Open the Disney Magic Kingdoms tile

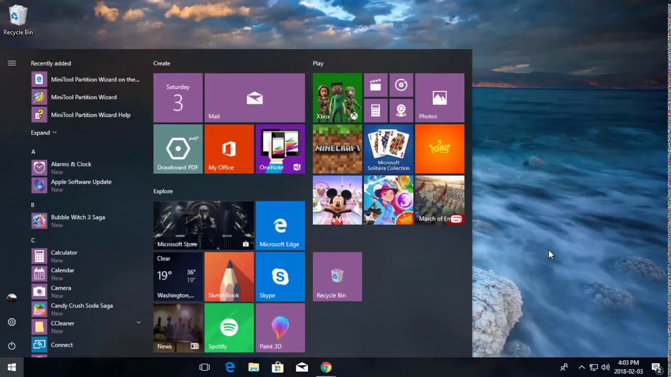(x=337, y=200)
